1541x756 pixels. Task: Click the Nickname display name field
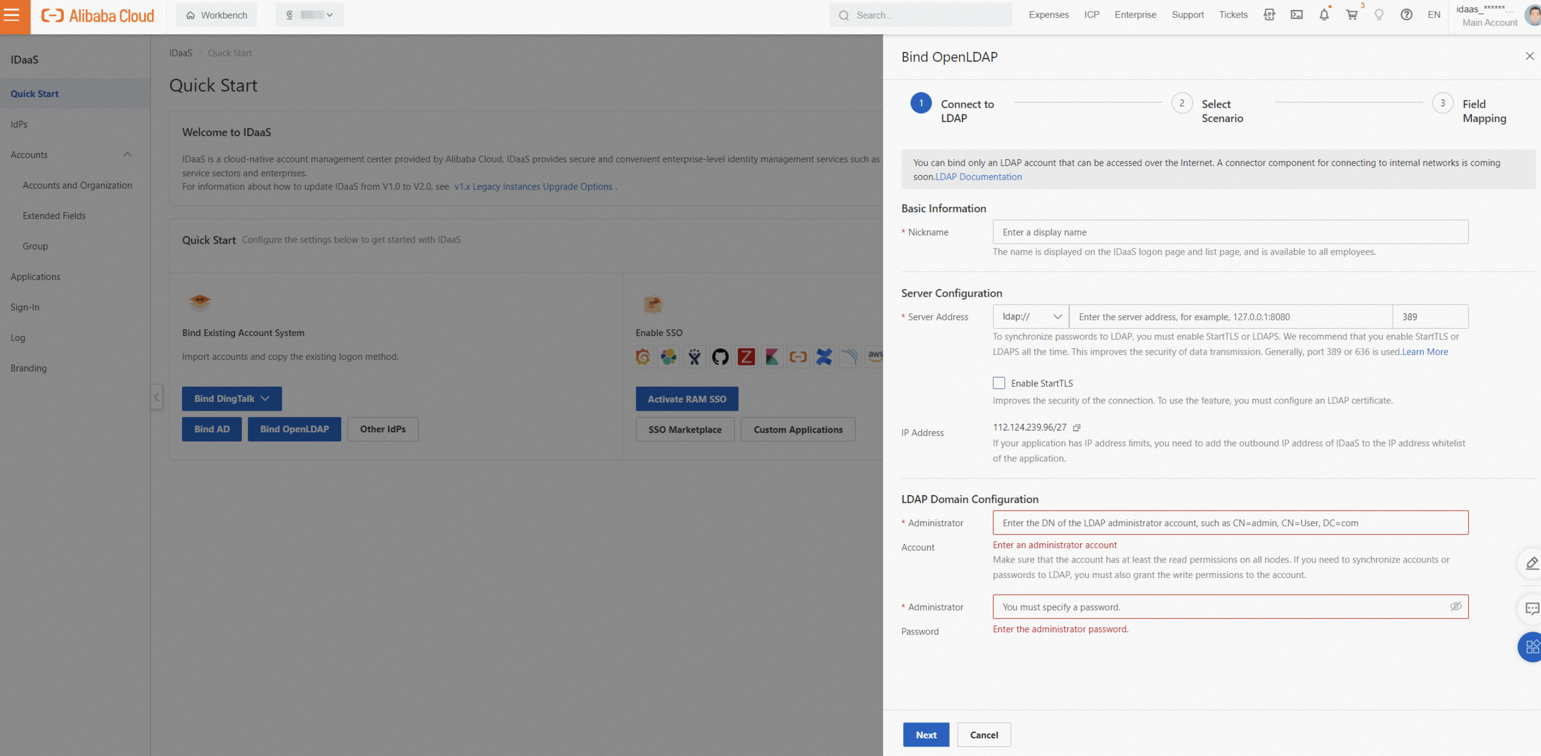(1230, 232)
